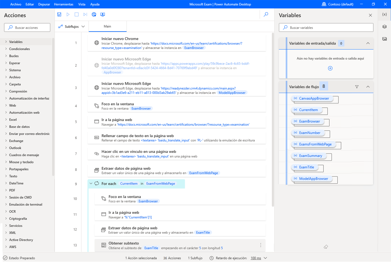Filter flow variables with the funnel icon
The height and width of the screenshot is (262, 391).
[357, 86]
